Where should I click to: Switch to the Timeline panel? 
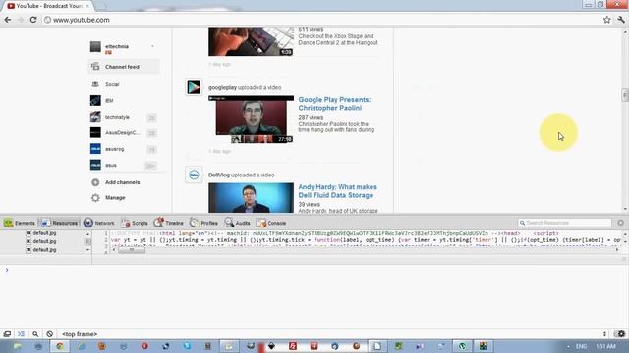coord(169,223)
